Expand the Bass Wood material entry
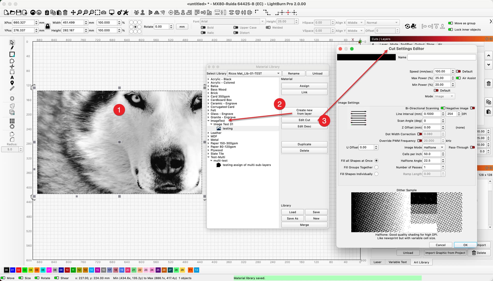This screenshot has width=493, height=281. click(208, 89)
